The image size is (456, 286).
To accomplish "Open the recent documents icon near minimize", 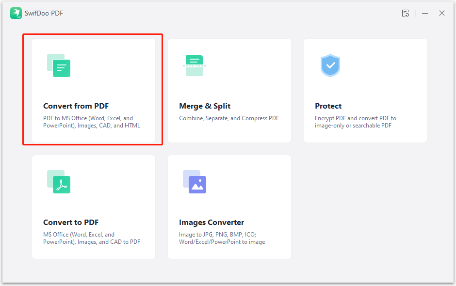I will [x=406, y=13].
